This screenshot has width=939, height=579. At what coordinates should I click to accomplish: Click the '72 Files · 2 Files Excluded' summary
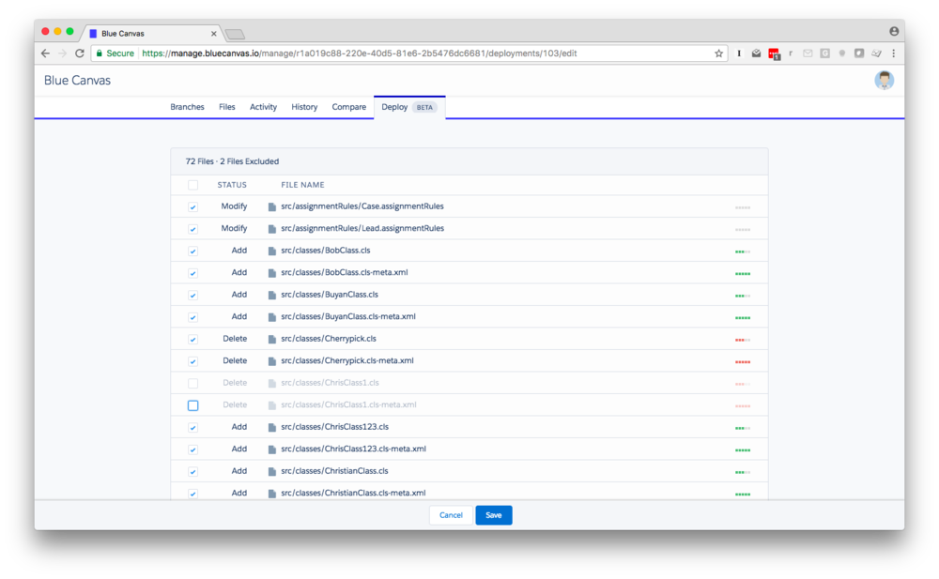point(232,161)
